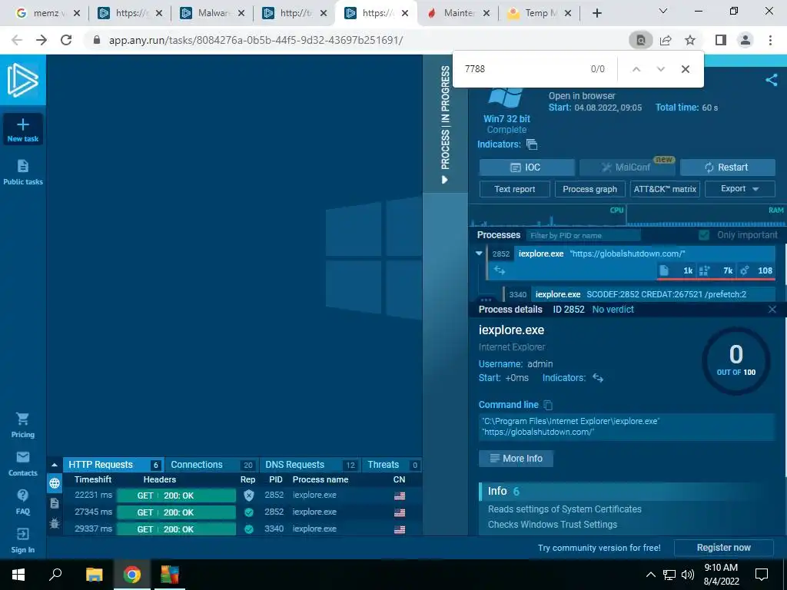This screenshot has width=787, height=590.
Task: Switch to Connections tab
Action: click(212, 465)
